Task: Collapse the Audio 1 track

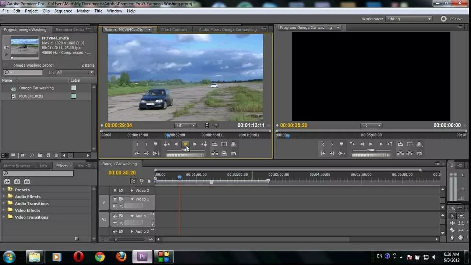Action: click(132, 216)
